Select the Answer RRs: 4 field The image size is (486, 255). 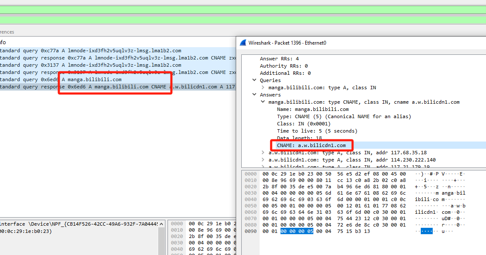click(279, 59)
